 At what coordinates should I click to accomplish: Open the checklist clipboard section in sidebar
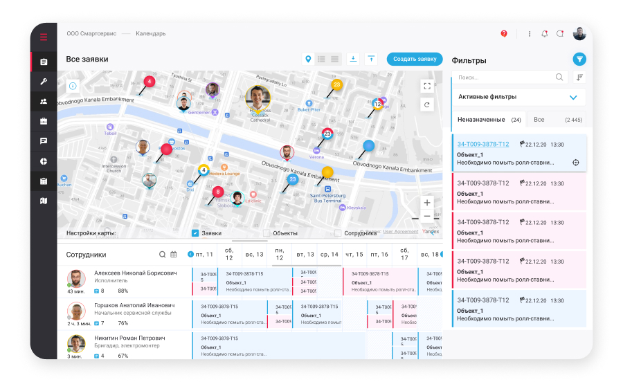tap(44, 181)
